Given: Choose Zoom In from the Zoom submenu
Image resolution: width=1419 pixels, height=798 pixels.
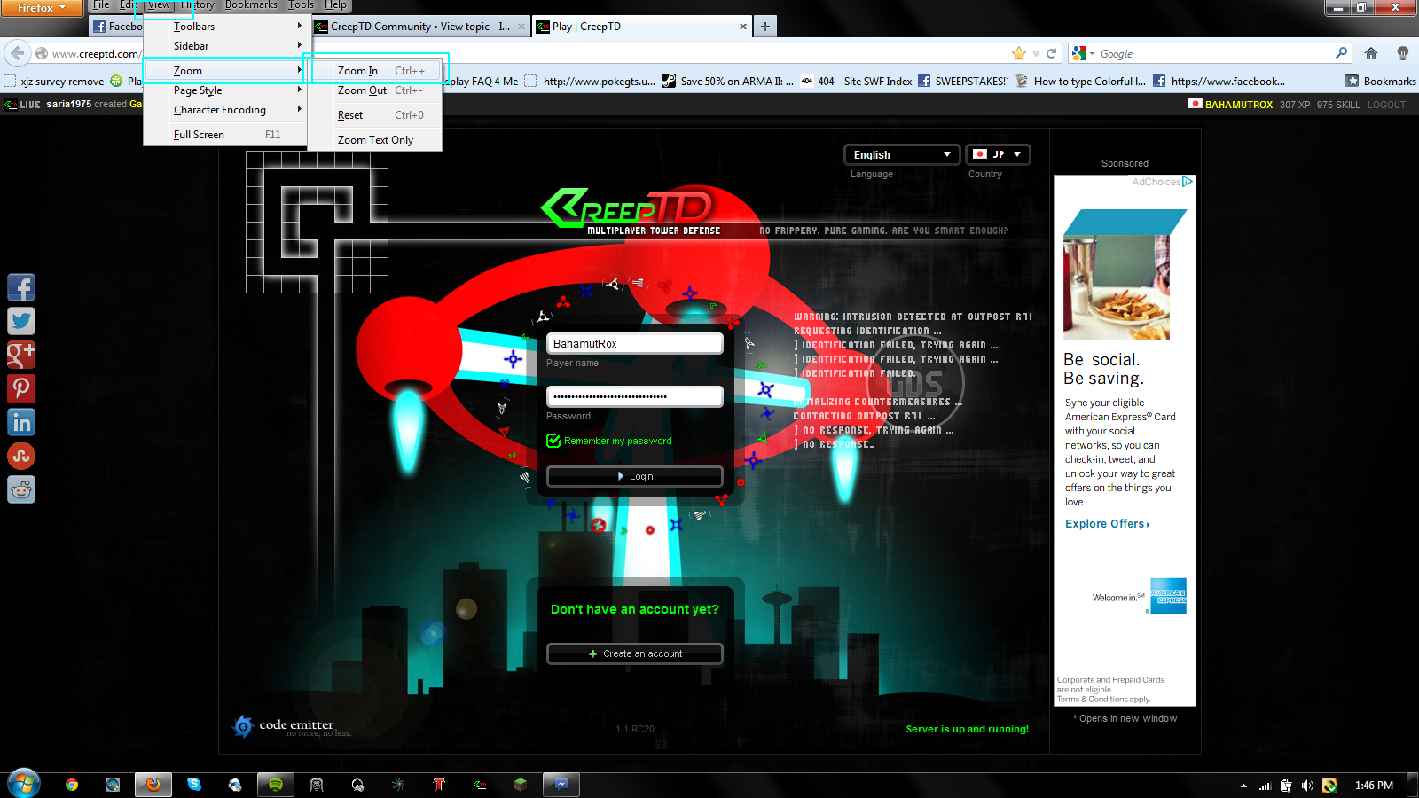Looking at the screenshot, I should click(375, 71).
